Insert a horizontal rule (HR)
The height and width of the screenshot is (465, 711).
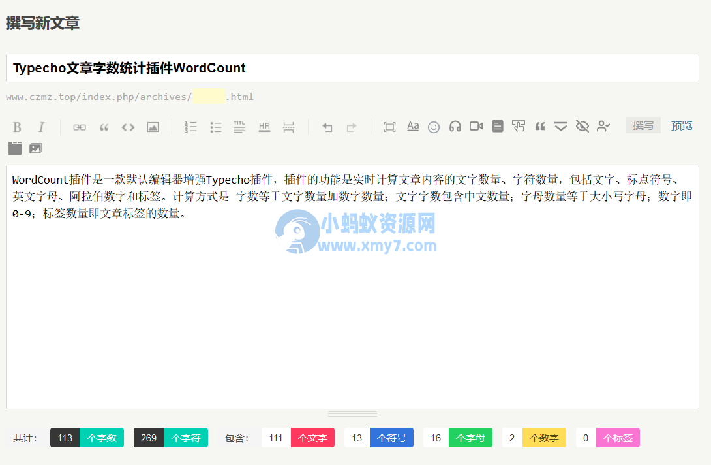pos(264,127)
